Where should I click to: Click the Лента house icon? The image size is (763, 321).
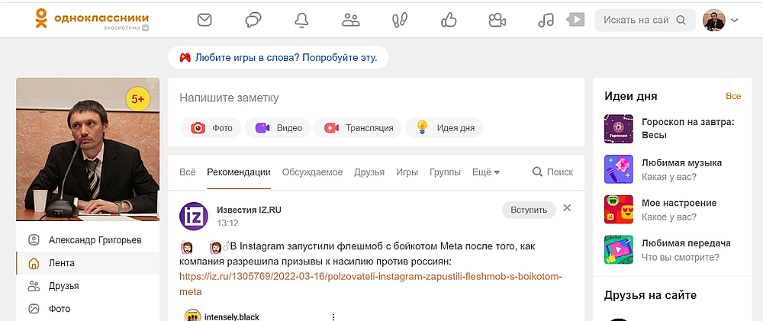click(34, 263)
